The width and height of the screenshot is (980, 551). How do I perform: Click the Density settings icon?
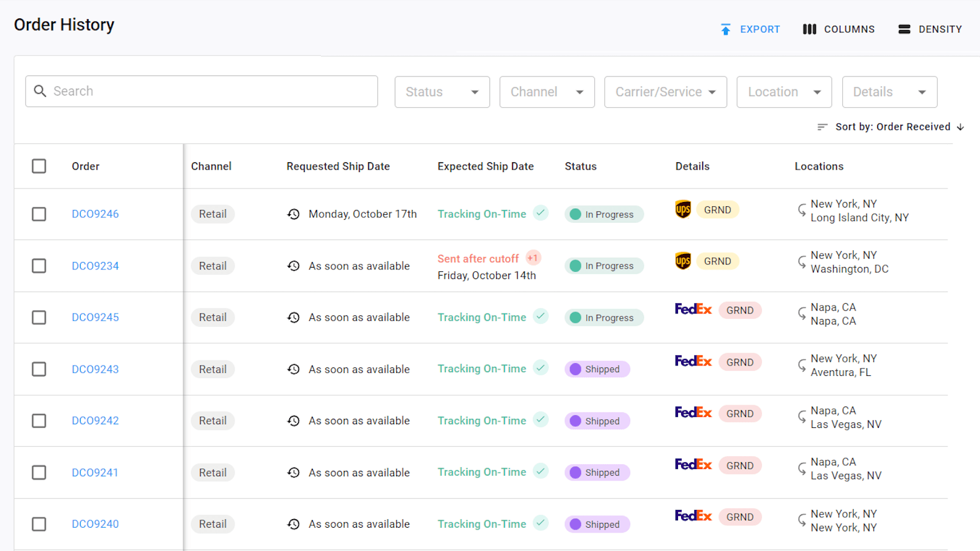904,29
